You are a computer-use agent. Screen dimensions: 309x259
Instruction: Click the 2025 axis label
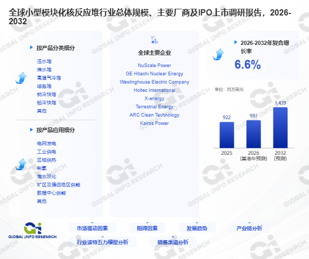coord(227,153)
